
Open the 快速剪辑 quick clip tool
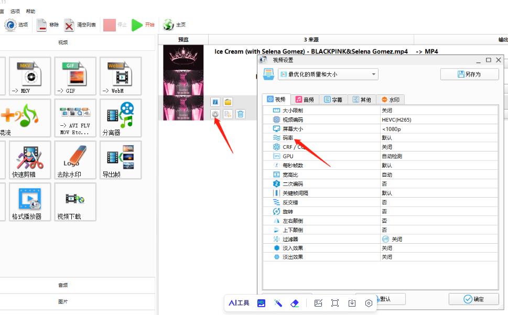click(x=30, y=160)
